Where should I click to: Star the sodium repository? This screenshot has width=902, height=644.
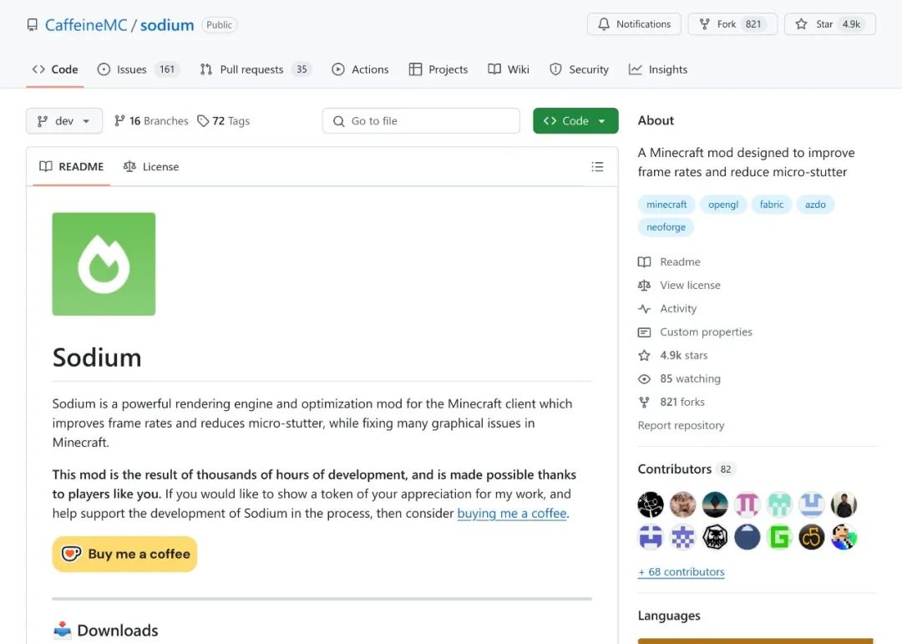[x=829, y=24]
